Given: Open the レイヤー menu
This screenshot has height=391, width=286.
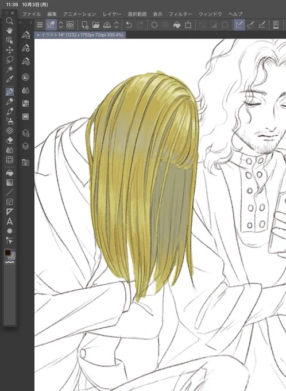Looking at the screenshot, I should click(112, 14).
